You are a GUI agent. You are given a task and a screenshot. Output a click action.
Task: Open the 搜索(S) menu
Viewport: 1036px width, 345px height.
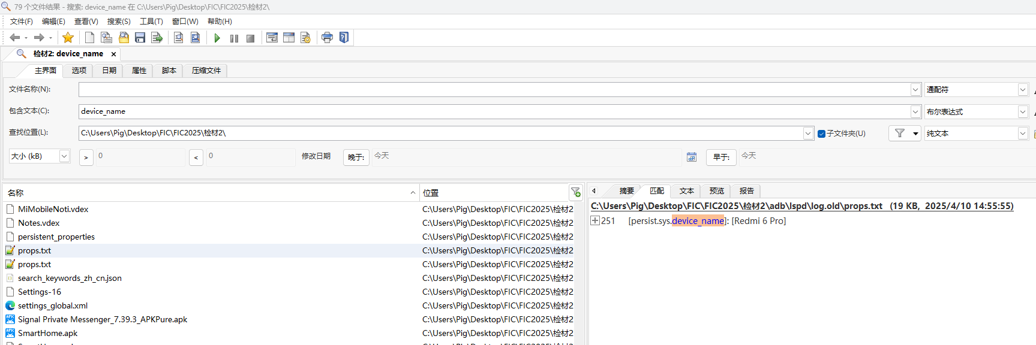(x=119, y=22)
